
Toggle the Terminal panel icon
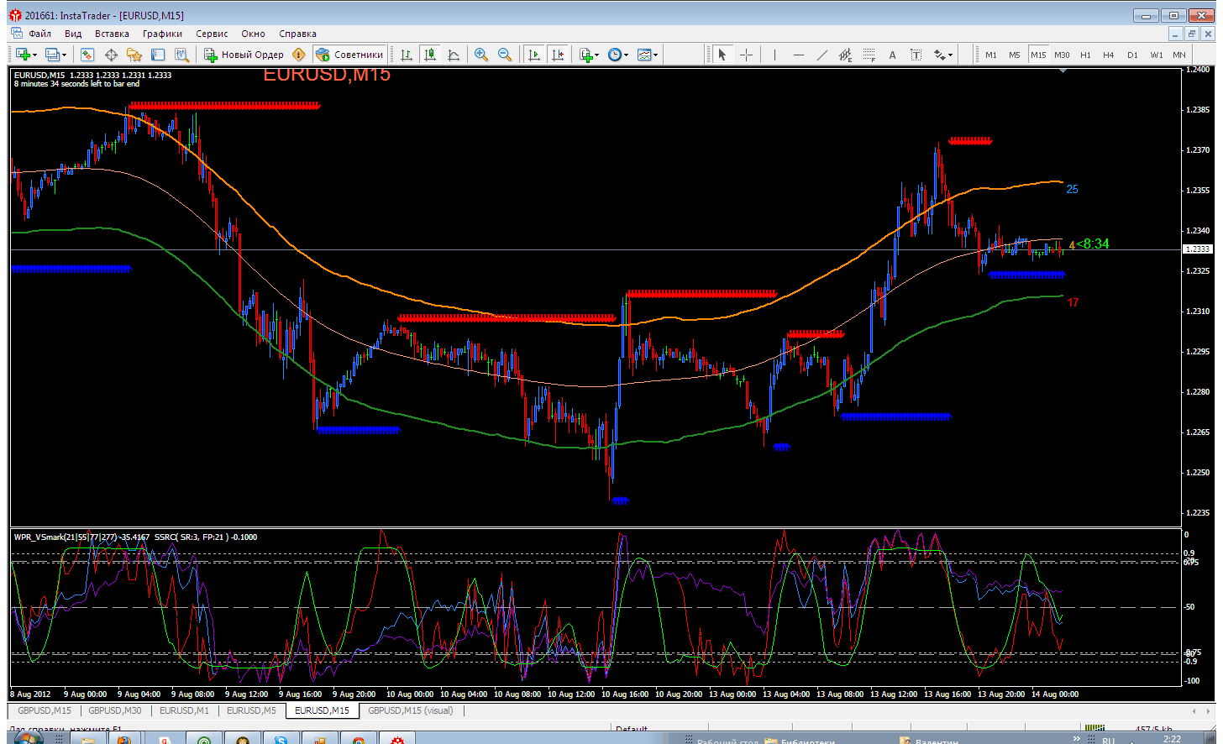coord(158,55)
